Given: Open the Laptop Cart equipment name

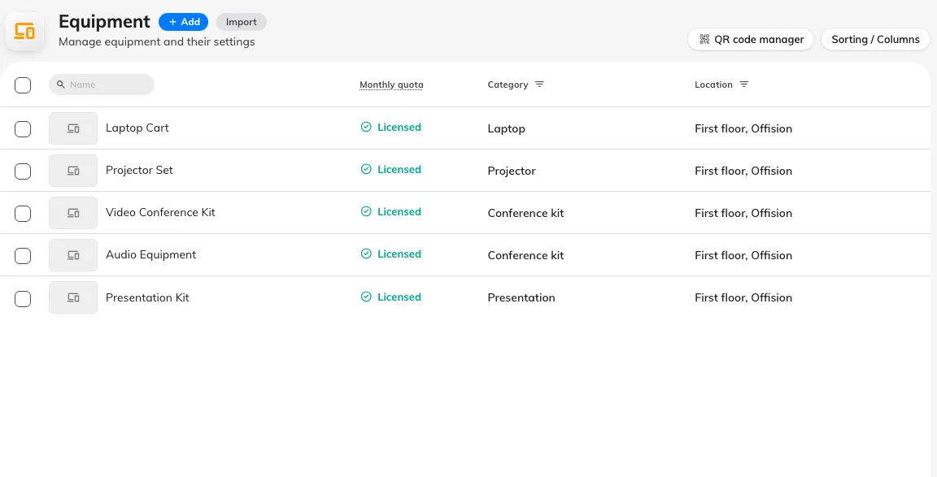Looking at the screenshot, I should [x=137, y=128].
